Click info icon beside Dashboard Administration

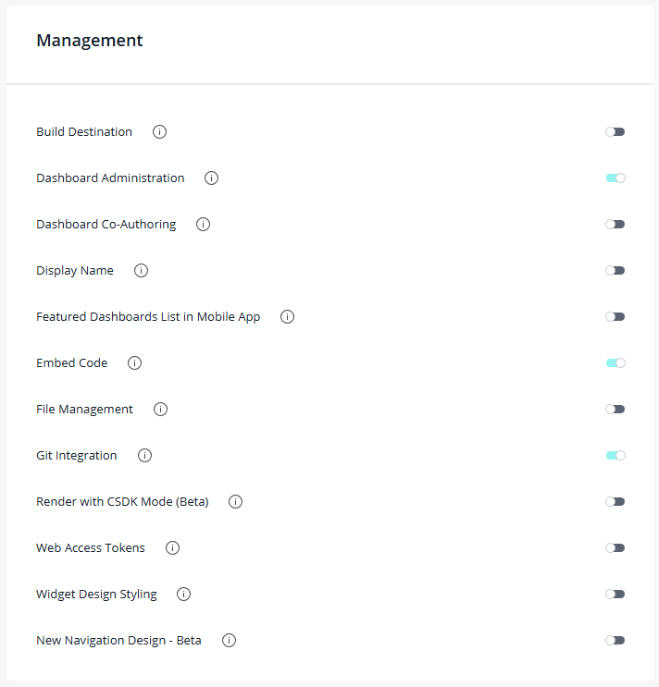[211, 178]
